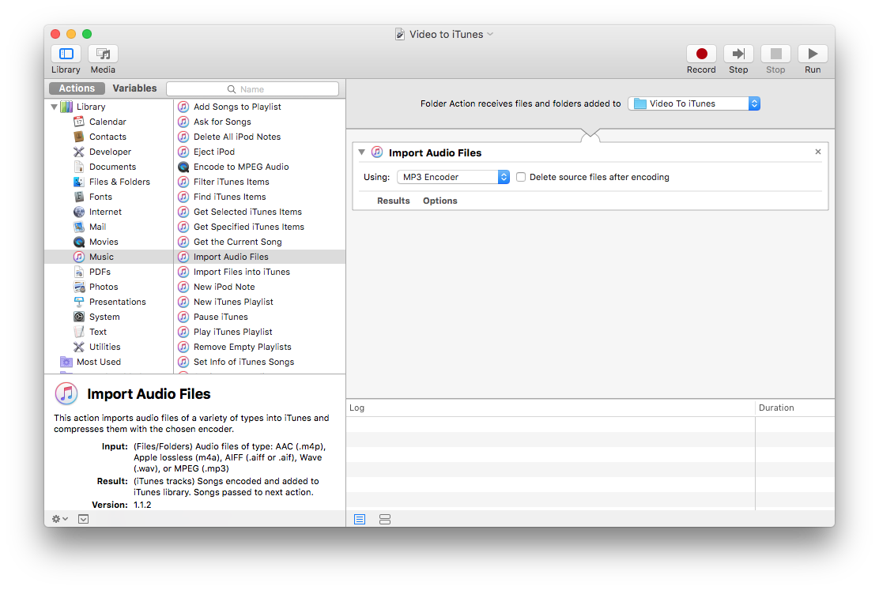The image size is (879, 590).
Task: Start recording with the Record button
Action: click(x=701, y=54)
